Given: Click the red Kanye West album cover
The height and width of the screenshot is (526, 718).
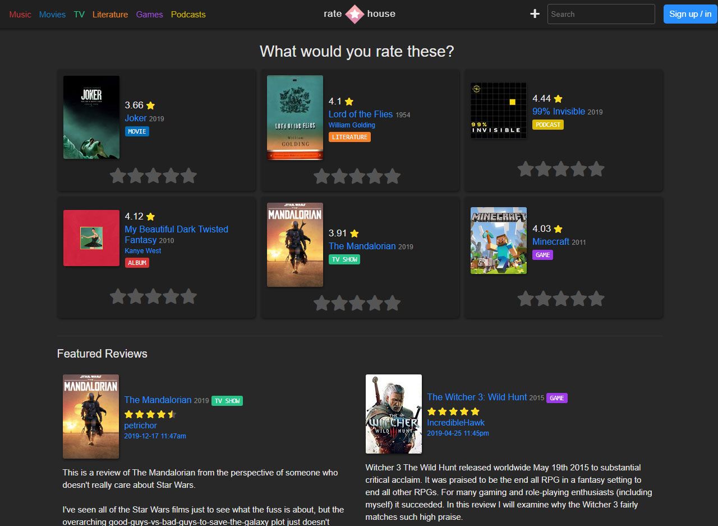Looking at the screenshot, I should (91, 238).
